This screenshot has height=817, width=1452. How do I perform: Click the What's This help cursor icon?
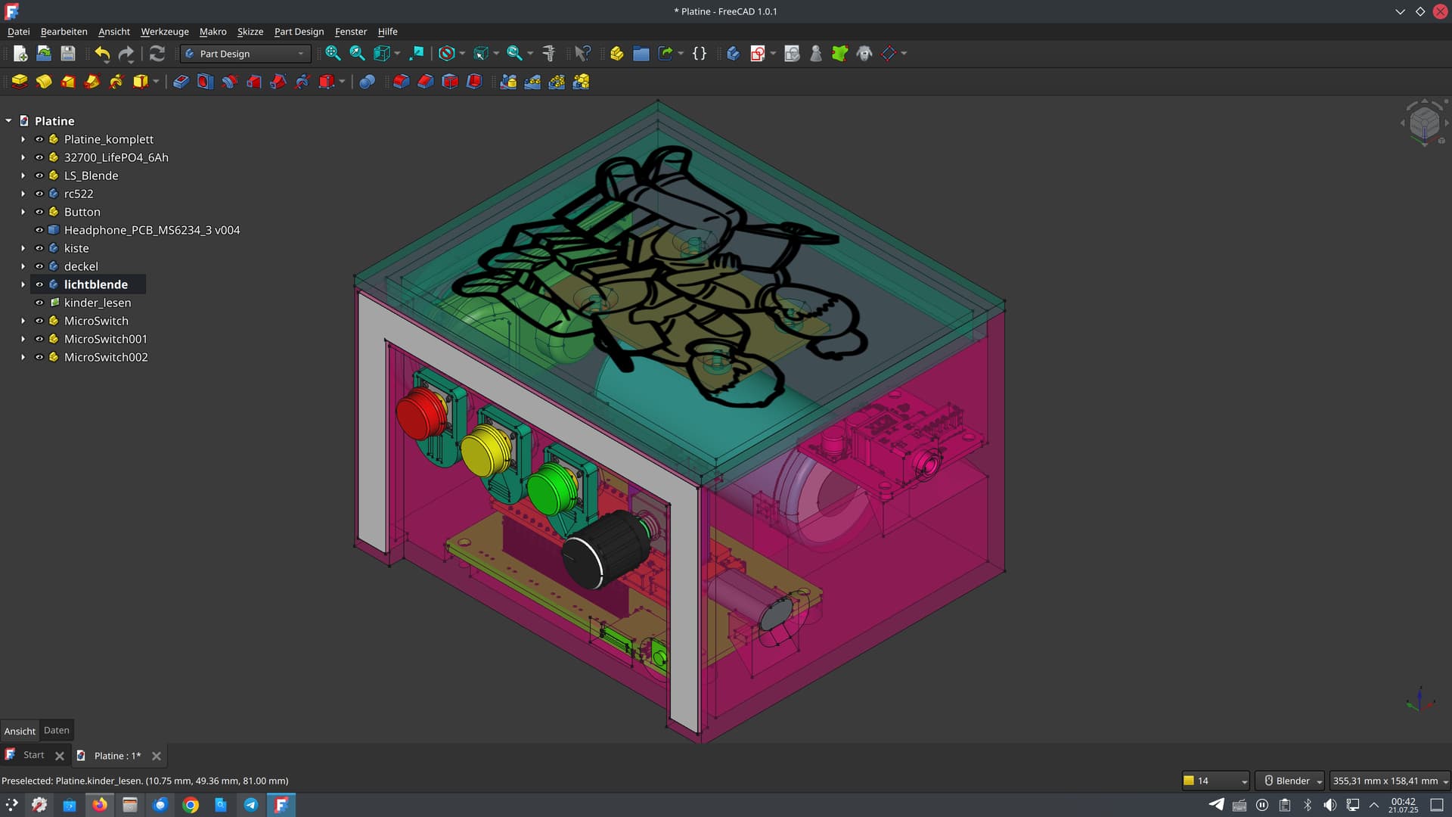pyautogui.click(x=582, y=54)
